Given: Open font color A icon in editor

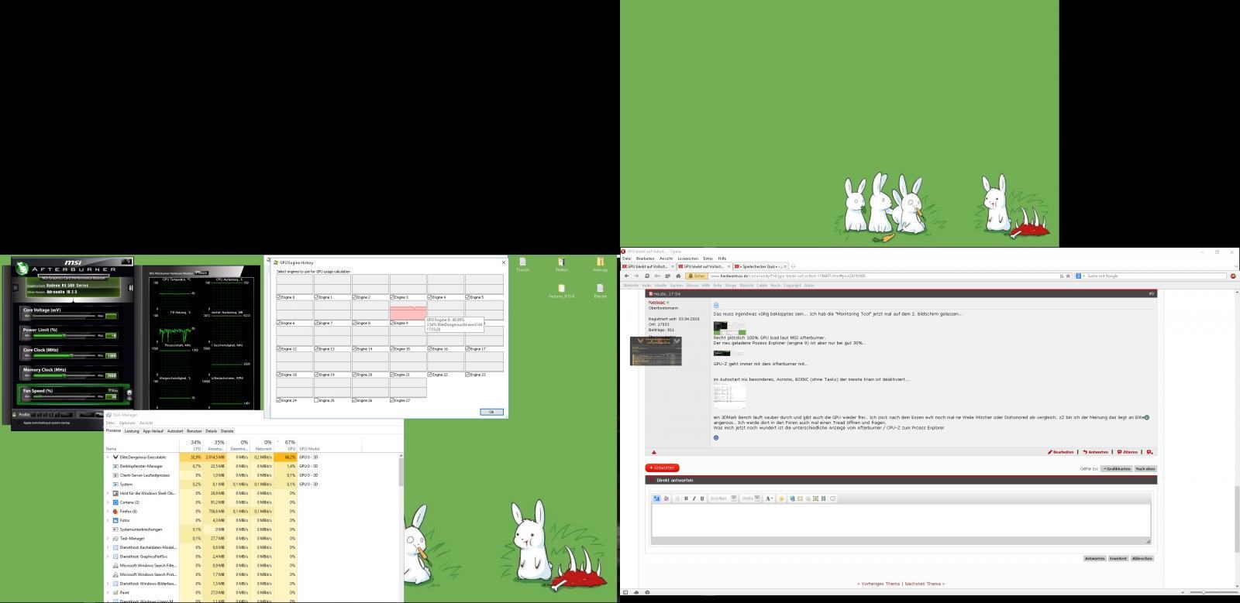Looking at the screenshot, I should [768, 499].
